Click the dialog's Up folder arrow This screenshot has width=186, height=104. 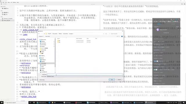[44, 34]
